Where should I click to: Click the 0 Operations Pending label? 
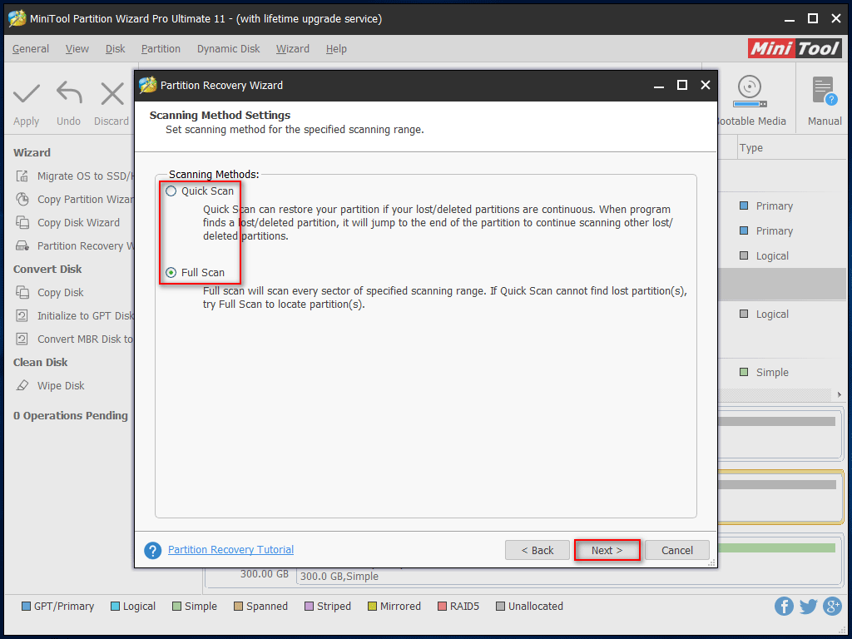click(x=71, y=416)
